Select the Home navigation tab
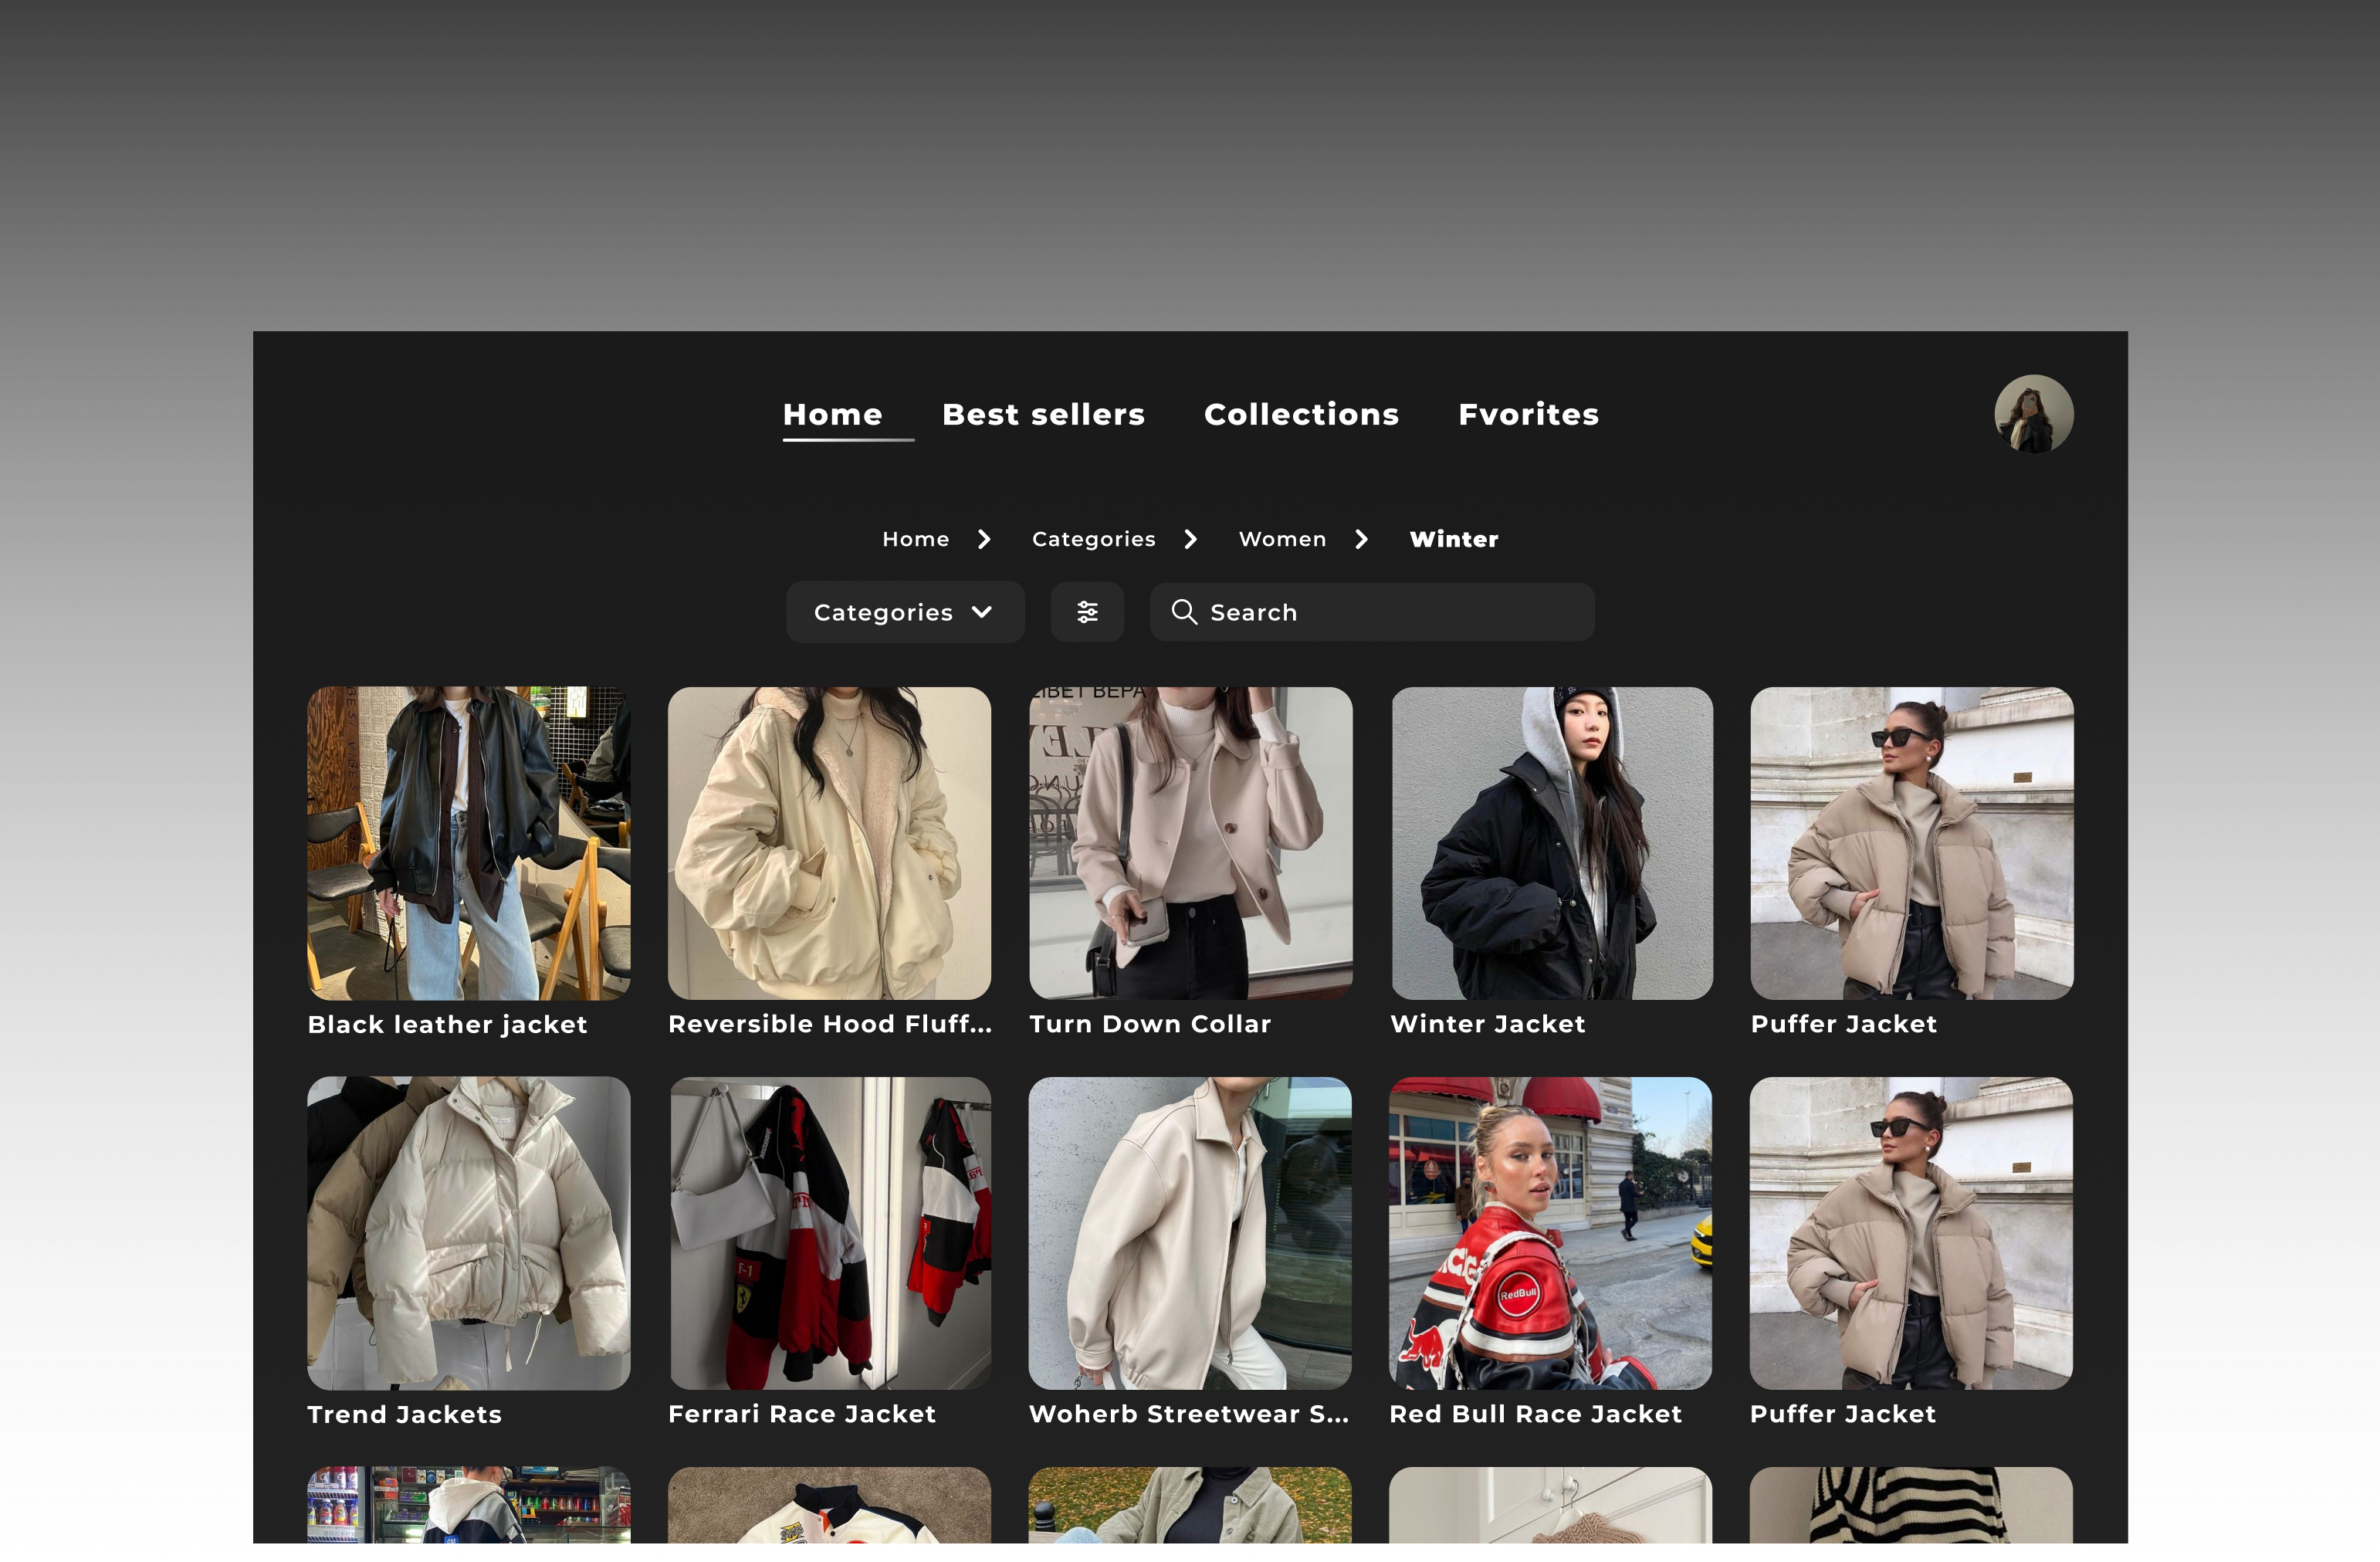 point(832,414)
